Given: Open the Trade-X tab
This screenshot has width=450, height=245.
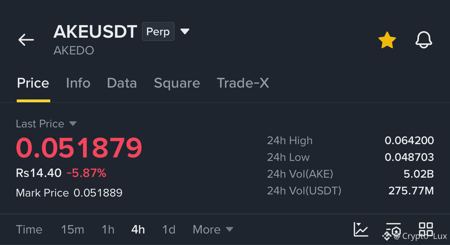Looking at the screenshot, I should pyautogui.click(x=243, y=83).
